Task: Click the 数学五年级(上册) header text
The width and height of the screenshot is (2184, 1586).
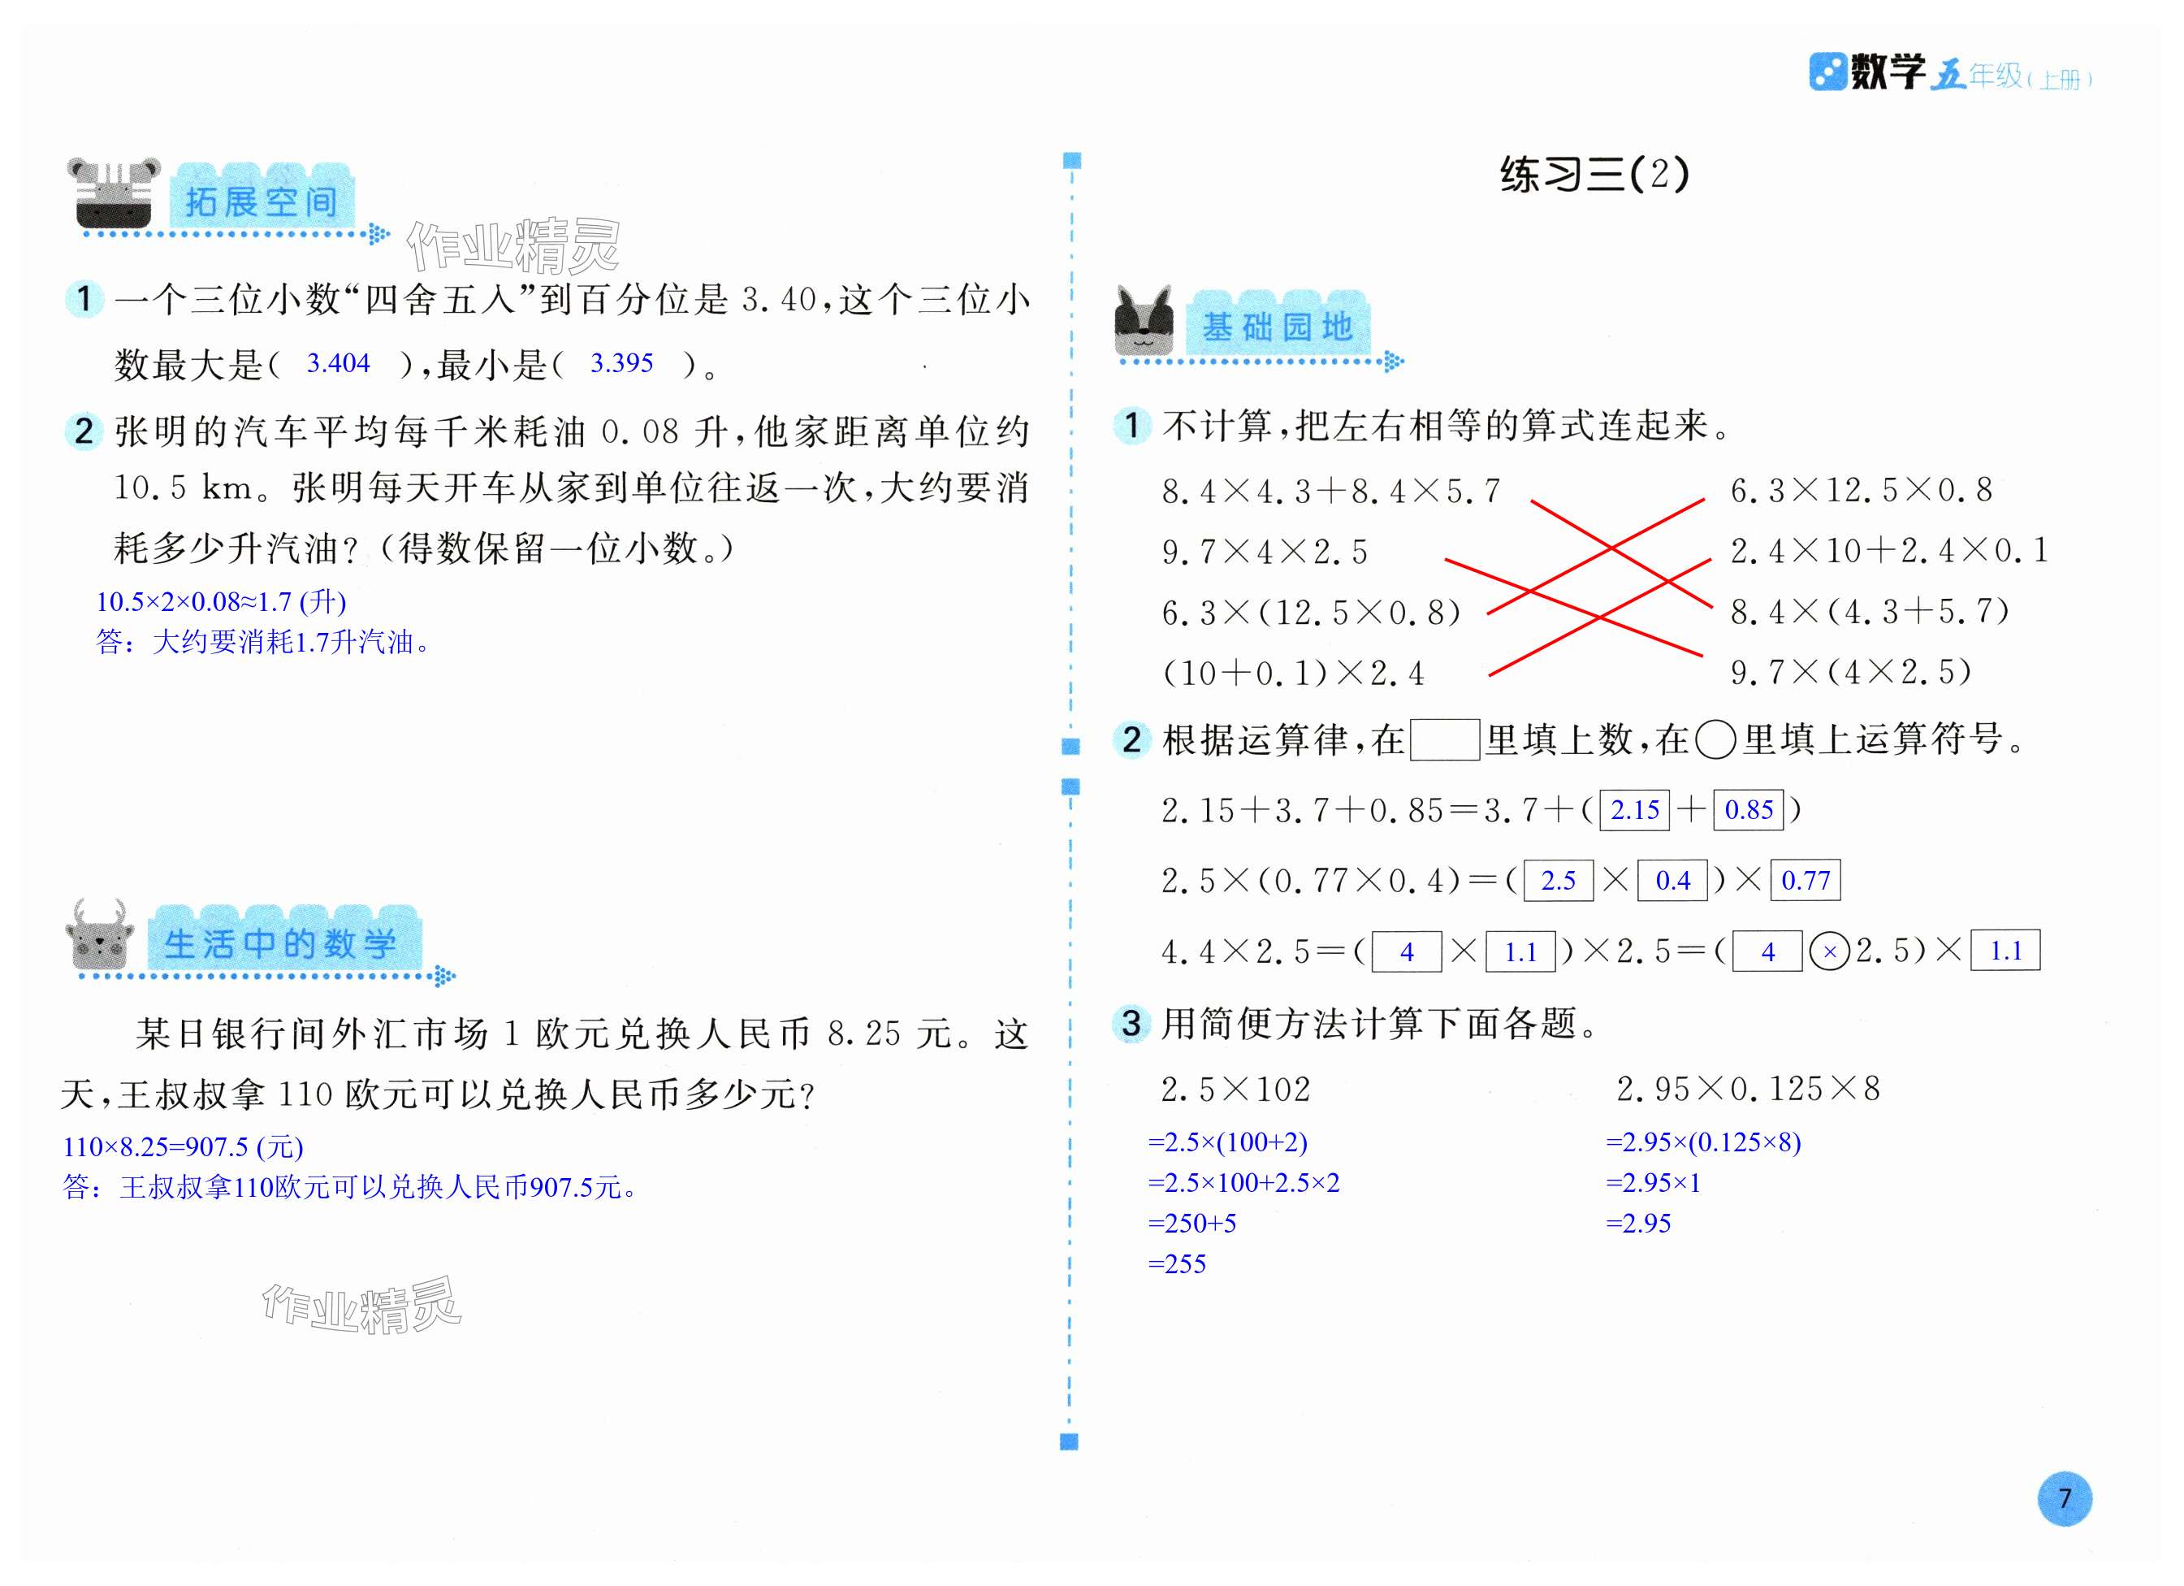Action: pyautogui.click(x=1970, y=73)
